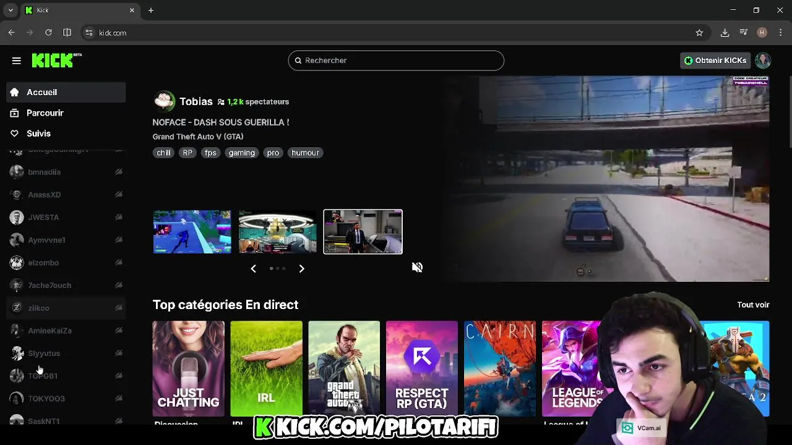Open the Suivis followed channels
The height and width of the screenshot is (445, 792).
[x=66, y=133]
